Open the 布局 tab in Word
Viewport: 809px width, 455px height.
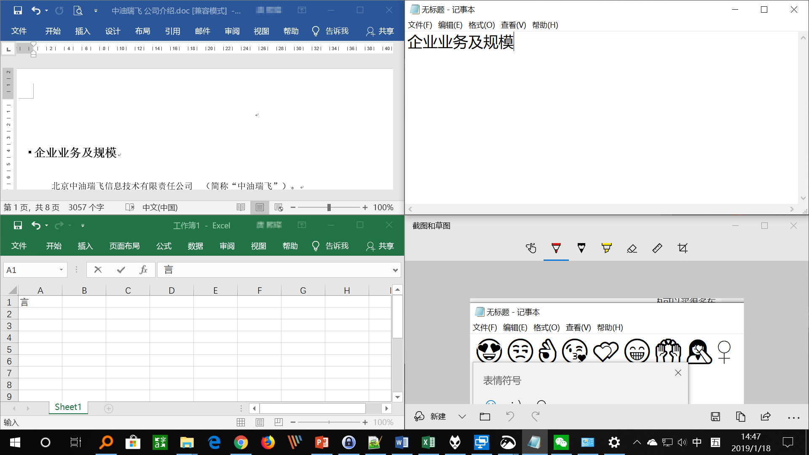(142, 31)
